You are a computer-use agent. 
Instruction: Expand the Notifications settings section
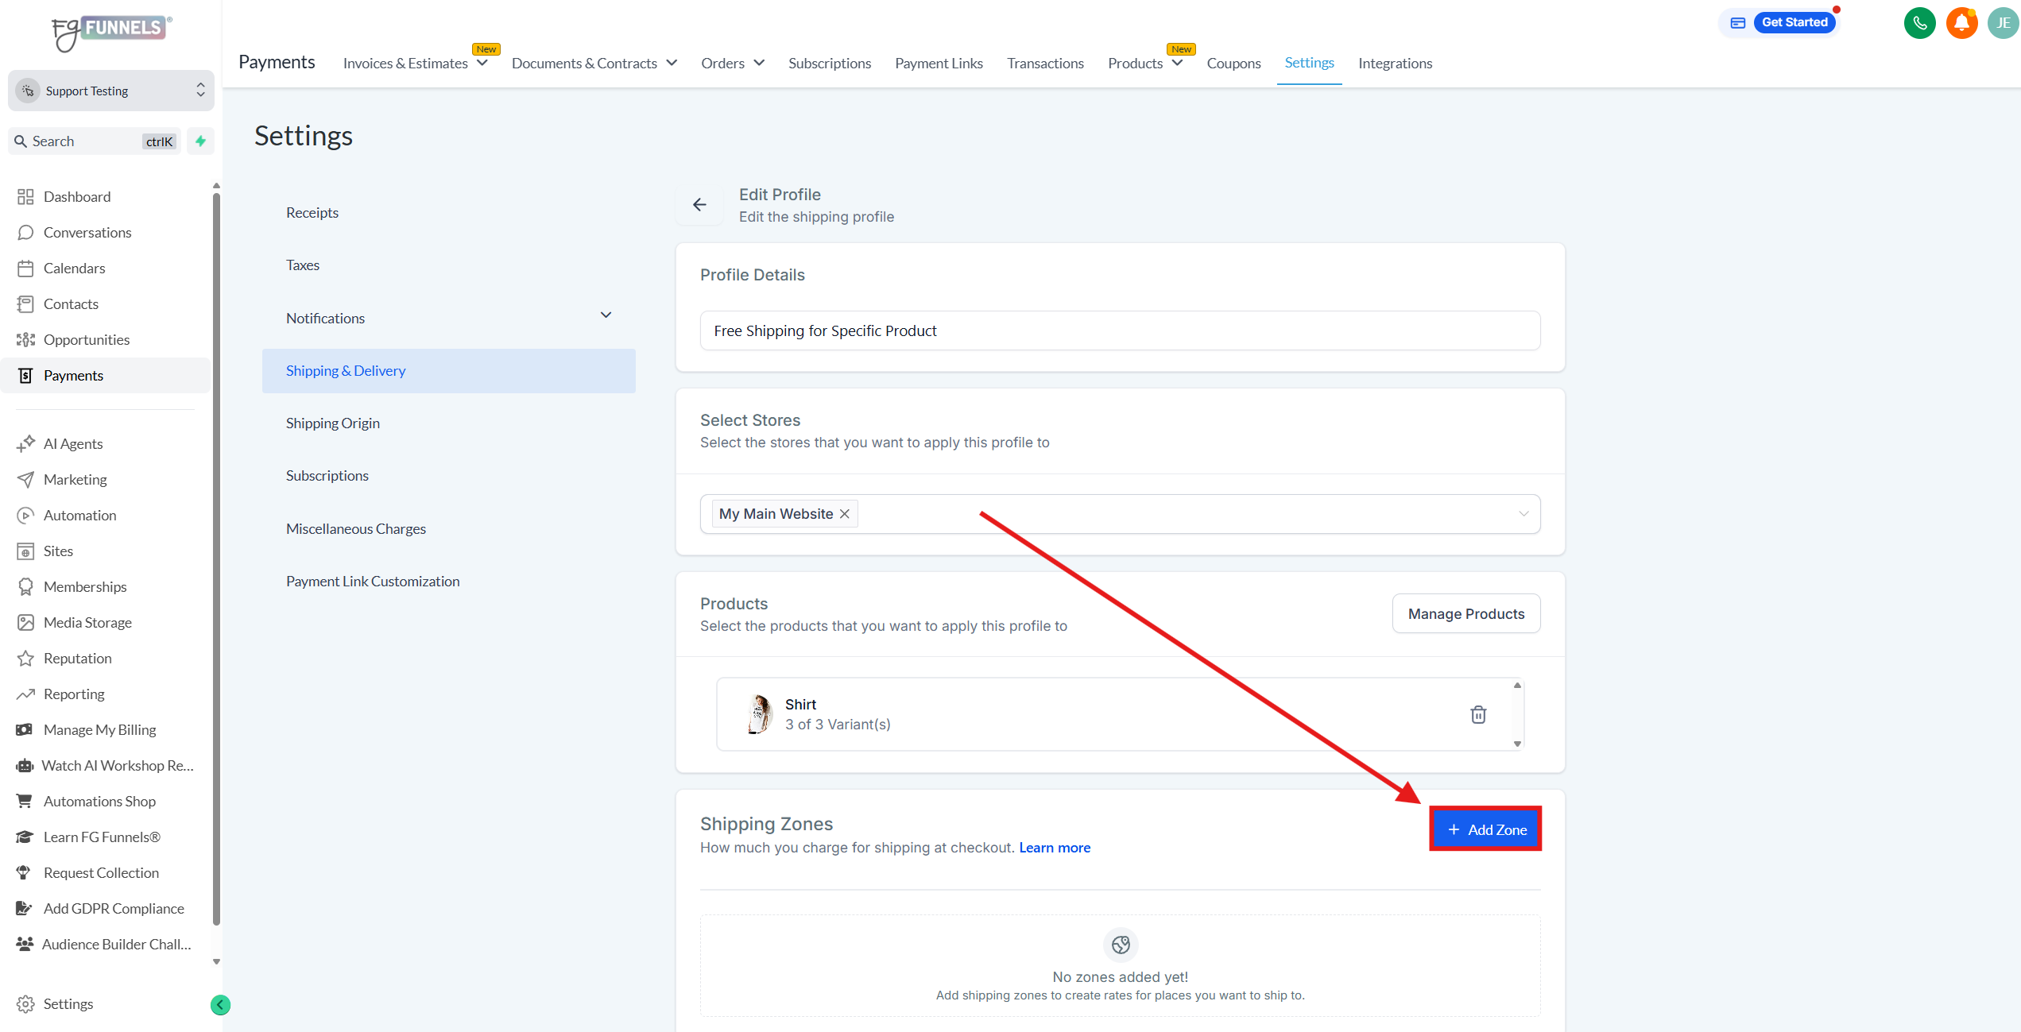pyautogui.click(x=606, y=316)
